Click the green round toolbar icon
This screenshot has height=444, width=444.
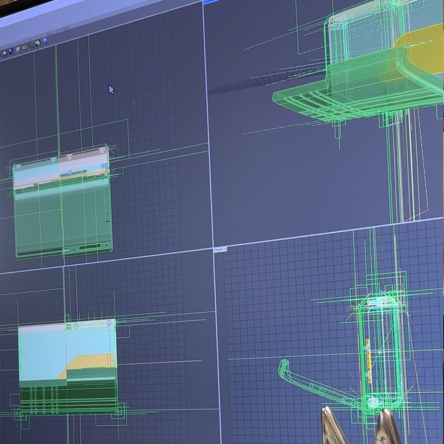(38, 43)
